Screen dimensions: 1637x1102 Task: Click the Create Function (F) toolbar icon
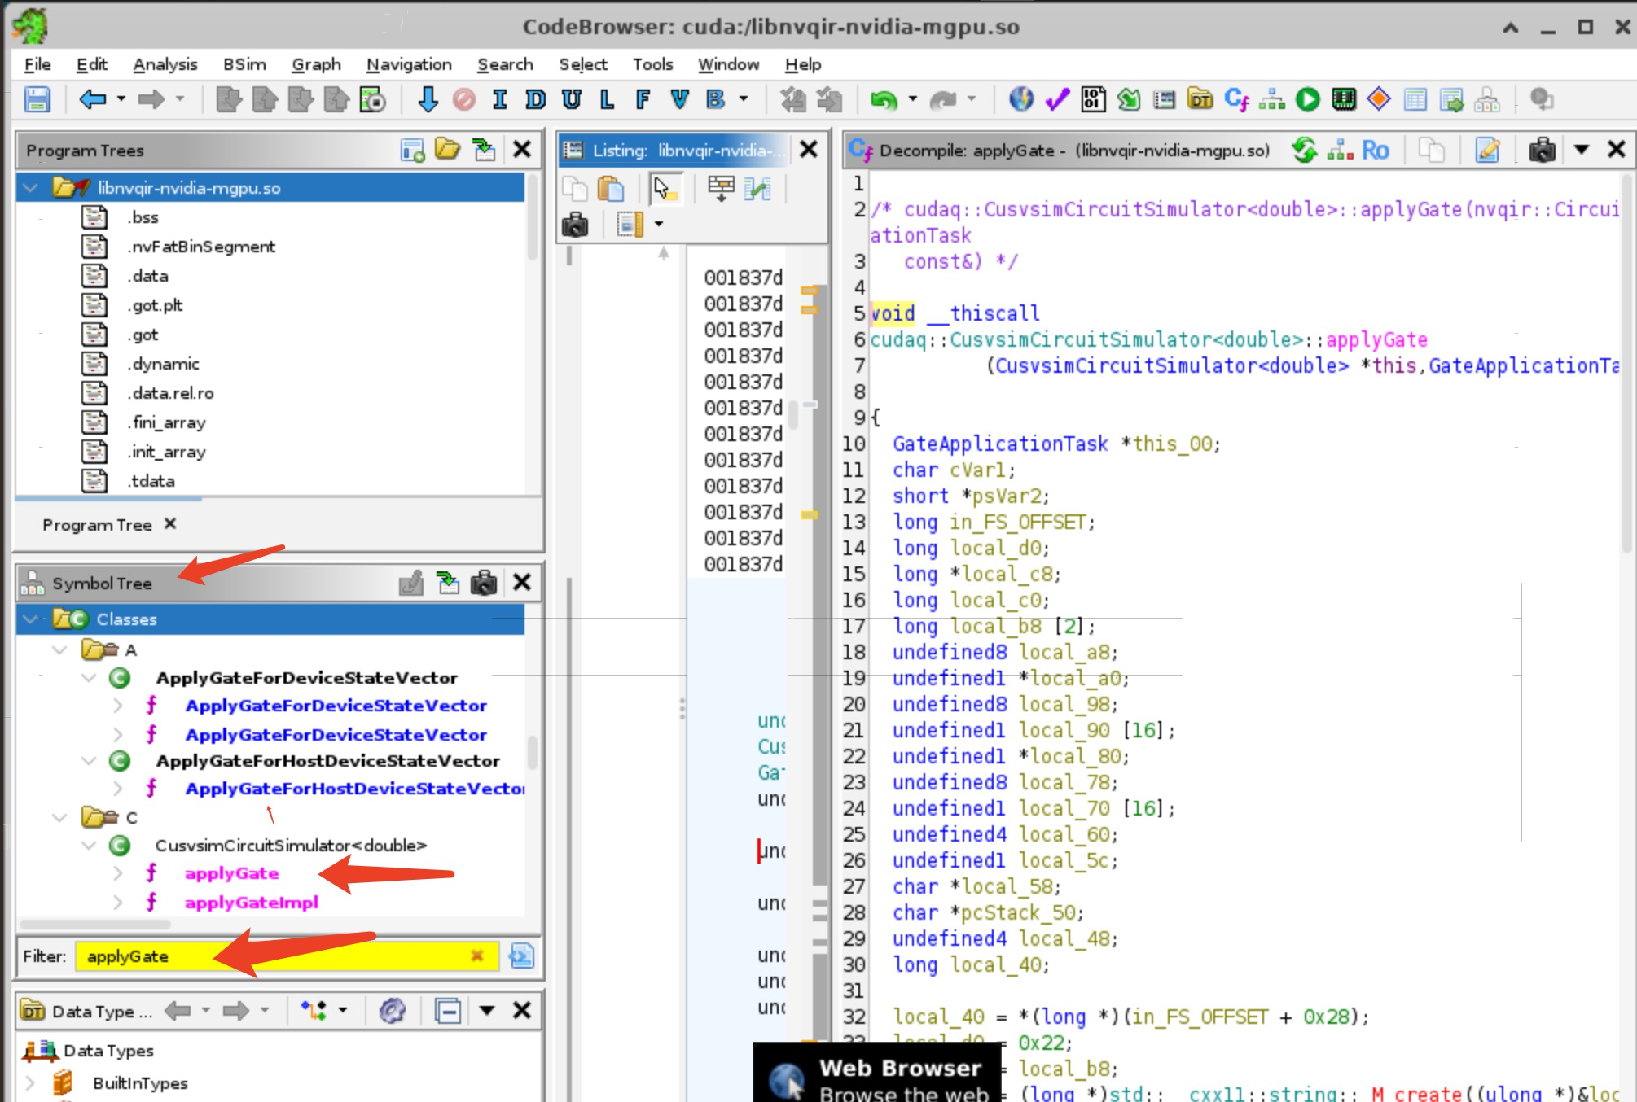click(643, 100)
